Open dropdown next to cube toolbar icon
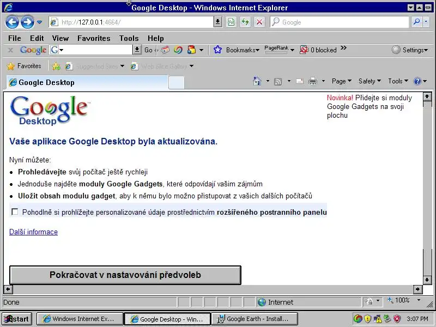Image resolution: width=436 pixels, height=327 pixels. pyautogui.click(x=201, y=50)
